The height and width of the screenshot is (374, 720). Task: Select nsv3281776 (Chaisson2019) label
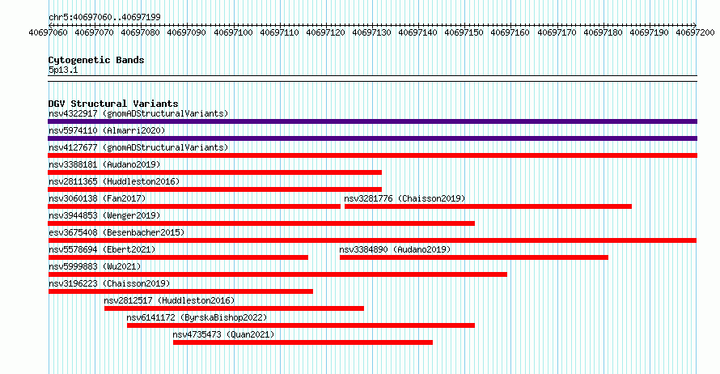404,198
